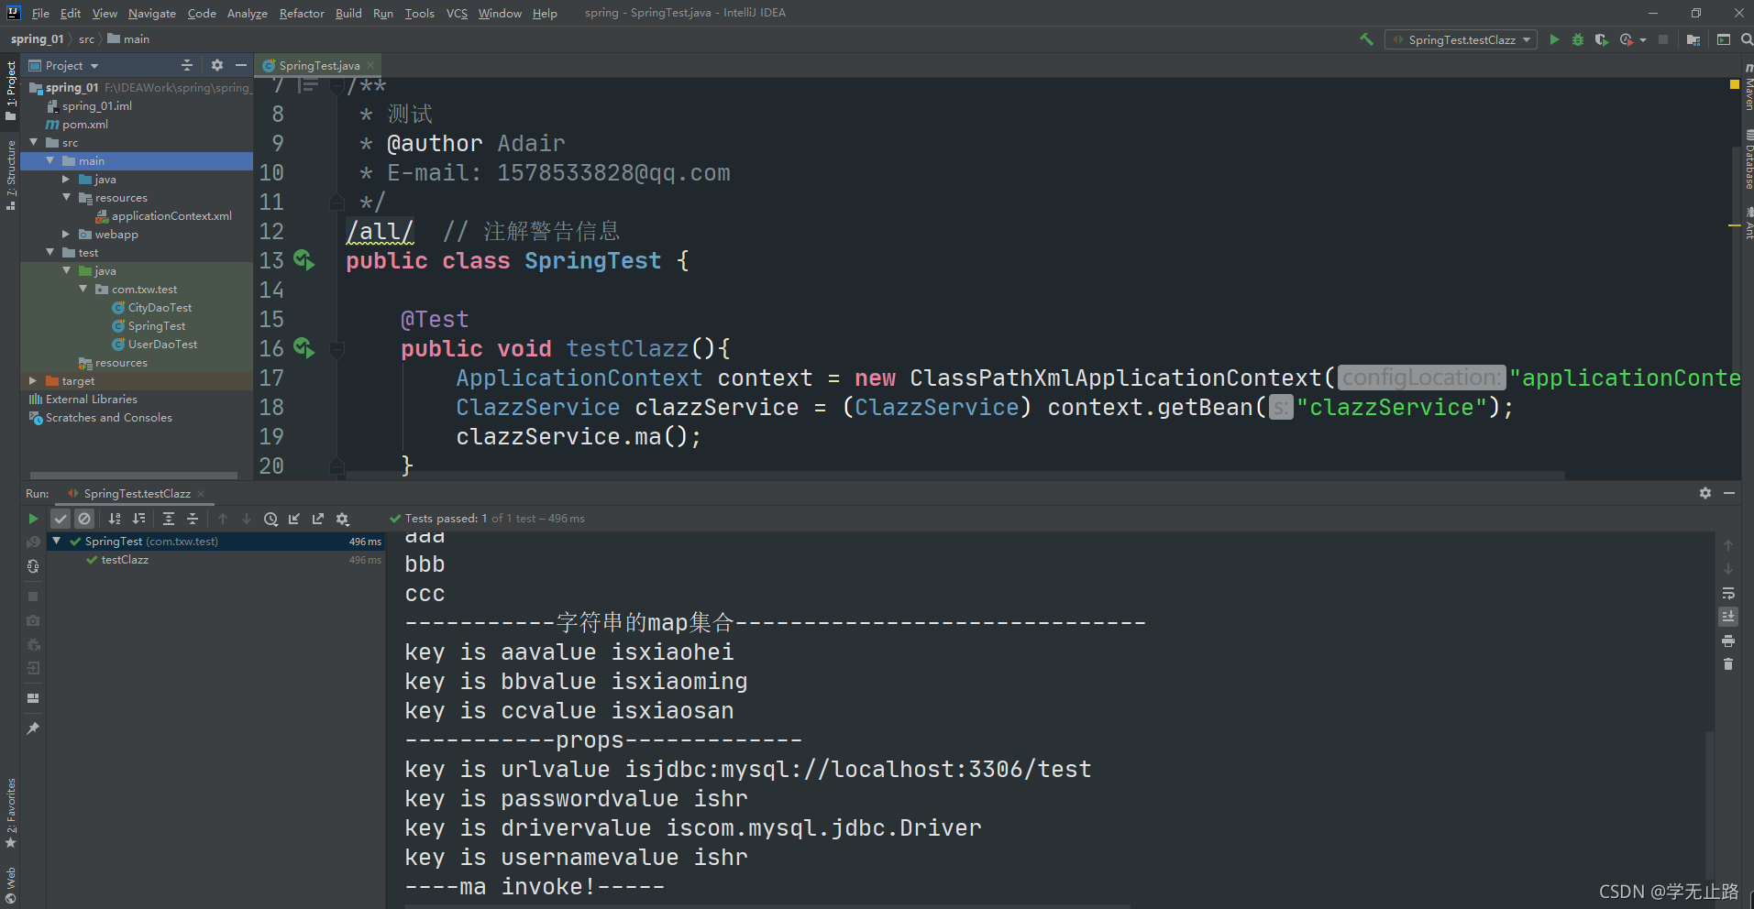Toggle auto-test in Run panel

[33, 566]
